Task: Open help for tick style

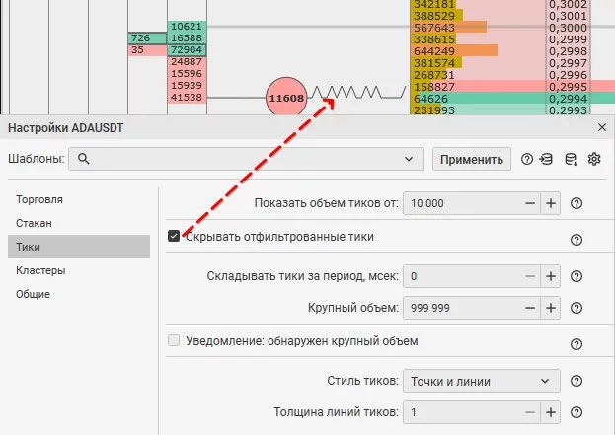Action: click(x=577, y=381)
